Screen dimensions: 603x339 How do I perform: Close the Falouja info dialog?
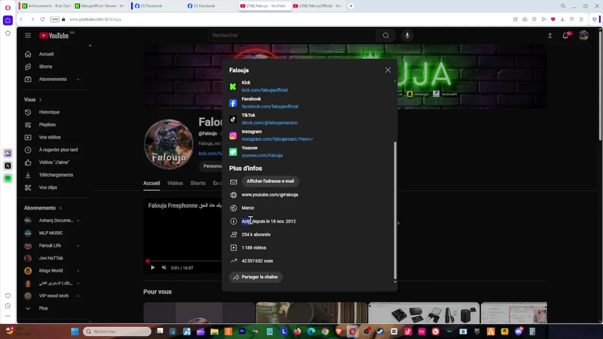click(388, 70)
